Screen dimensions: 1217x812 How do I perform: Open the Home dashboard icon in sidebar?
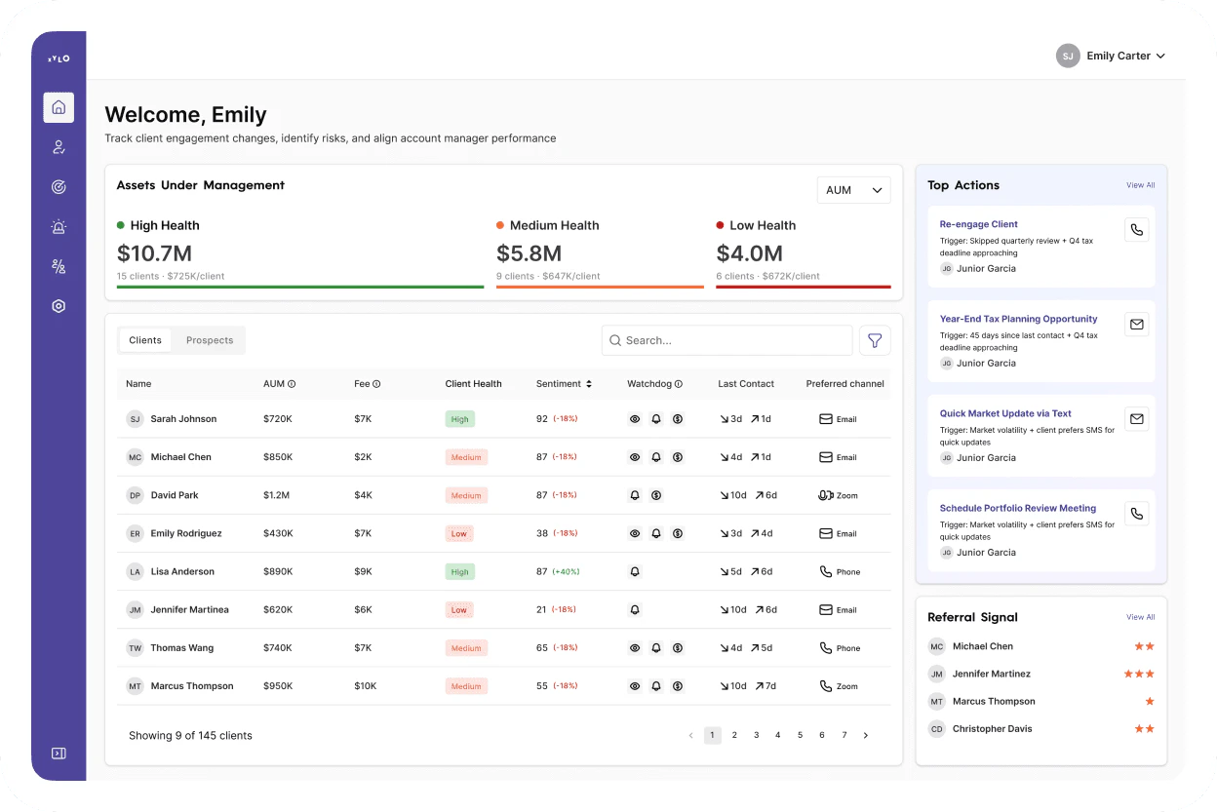point(59,107)
